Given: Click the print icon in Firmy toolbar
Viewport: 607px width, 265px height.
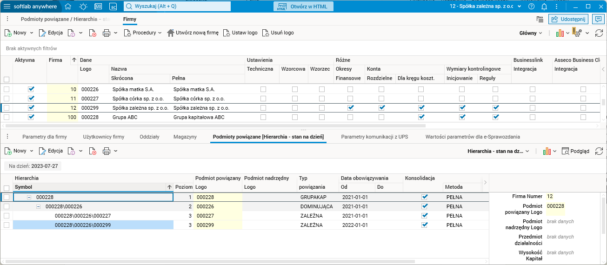Looking at the screenshot, I should tap(106, 33).
